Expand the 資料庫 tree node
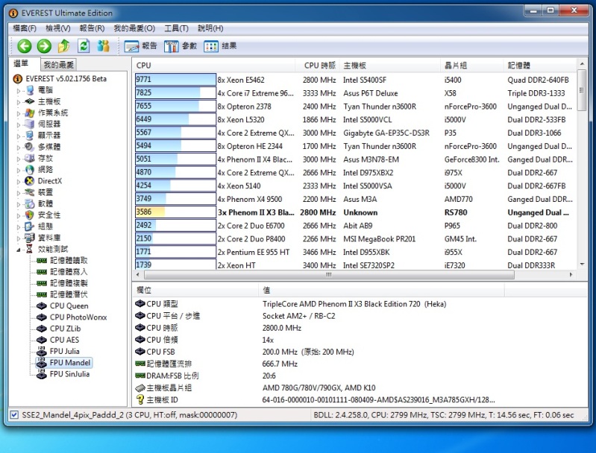 [x=18, y=238]
